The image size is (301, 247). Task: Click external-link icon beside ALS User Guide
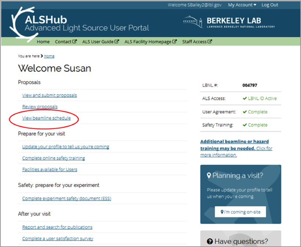pos(117,42)
